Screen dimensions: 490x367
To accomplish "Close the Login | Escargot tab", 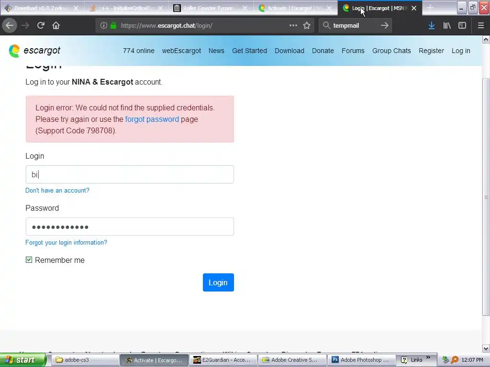I will pos(414,8).
